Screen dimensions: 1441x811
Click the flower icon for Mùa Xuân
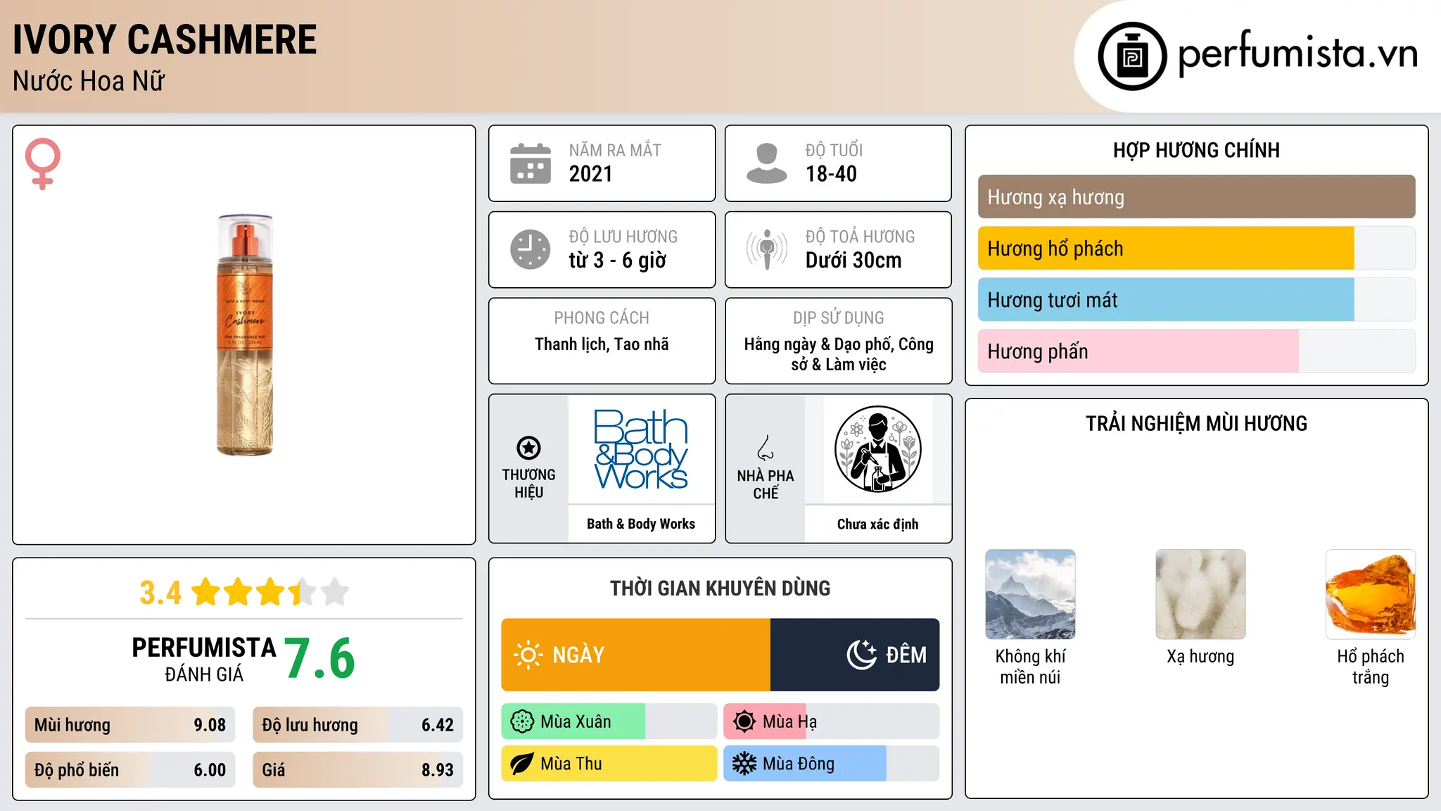[522, 722]
